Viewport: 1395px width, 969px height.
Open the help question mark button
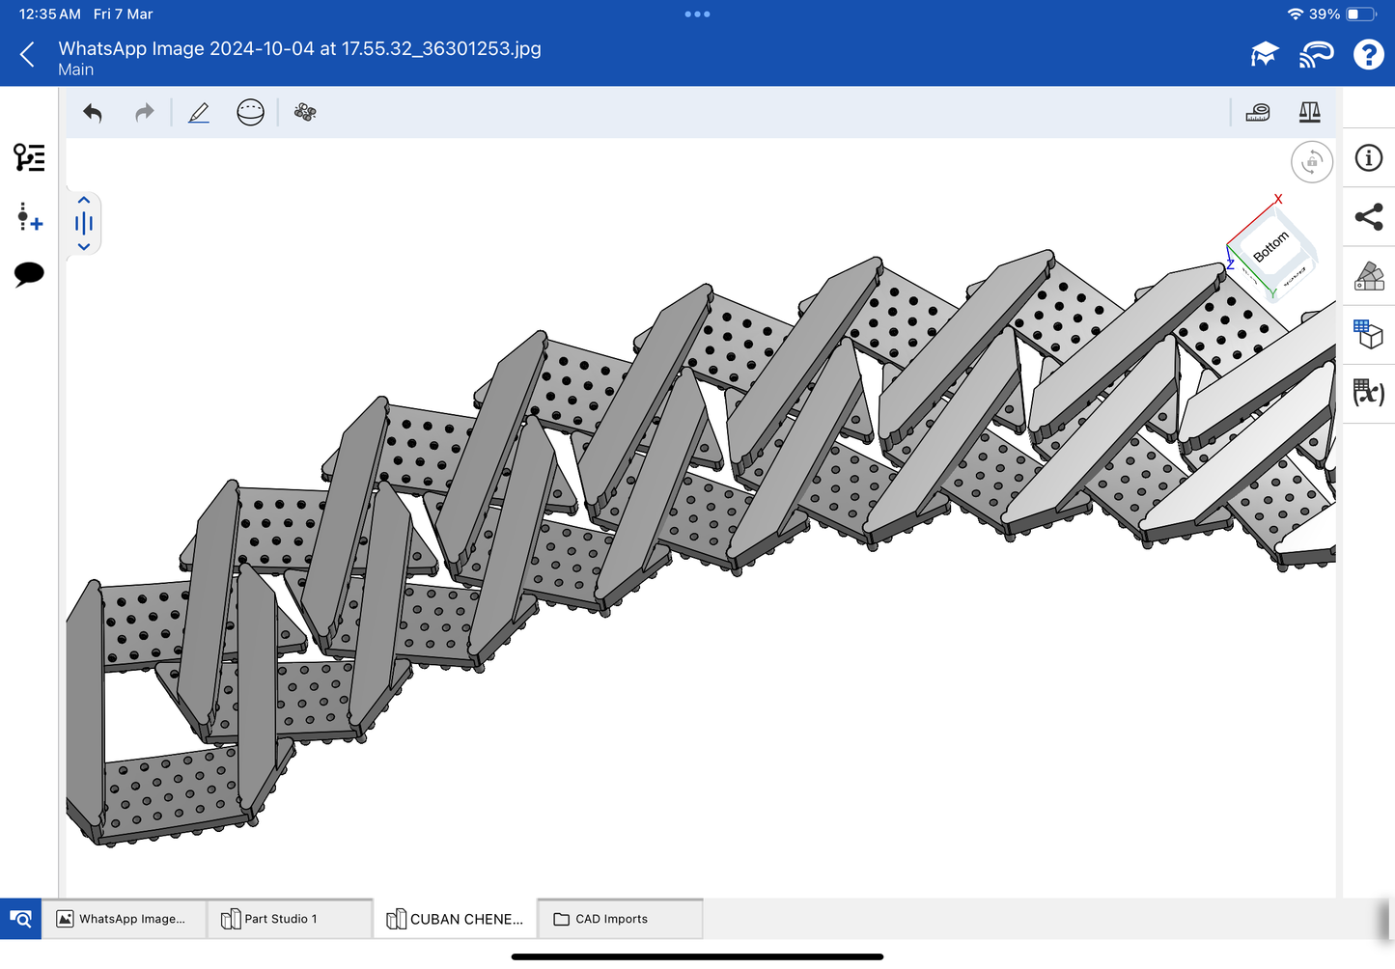1367,55
